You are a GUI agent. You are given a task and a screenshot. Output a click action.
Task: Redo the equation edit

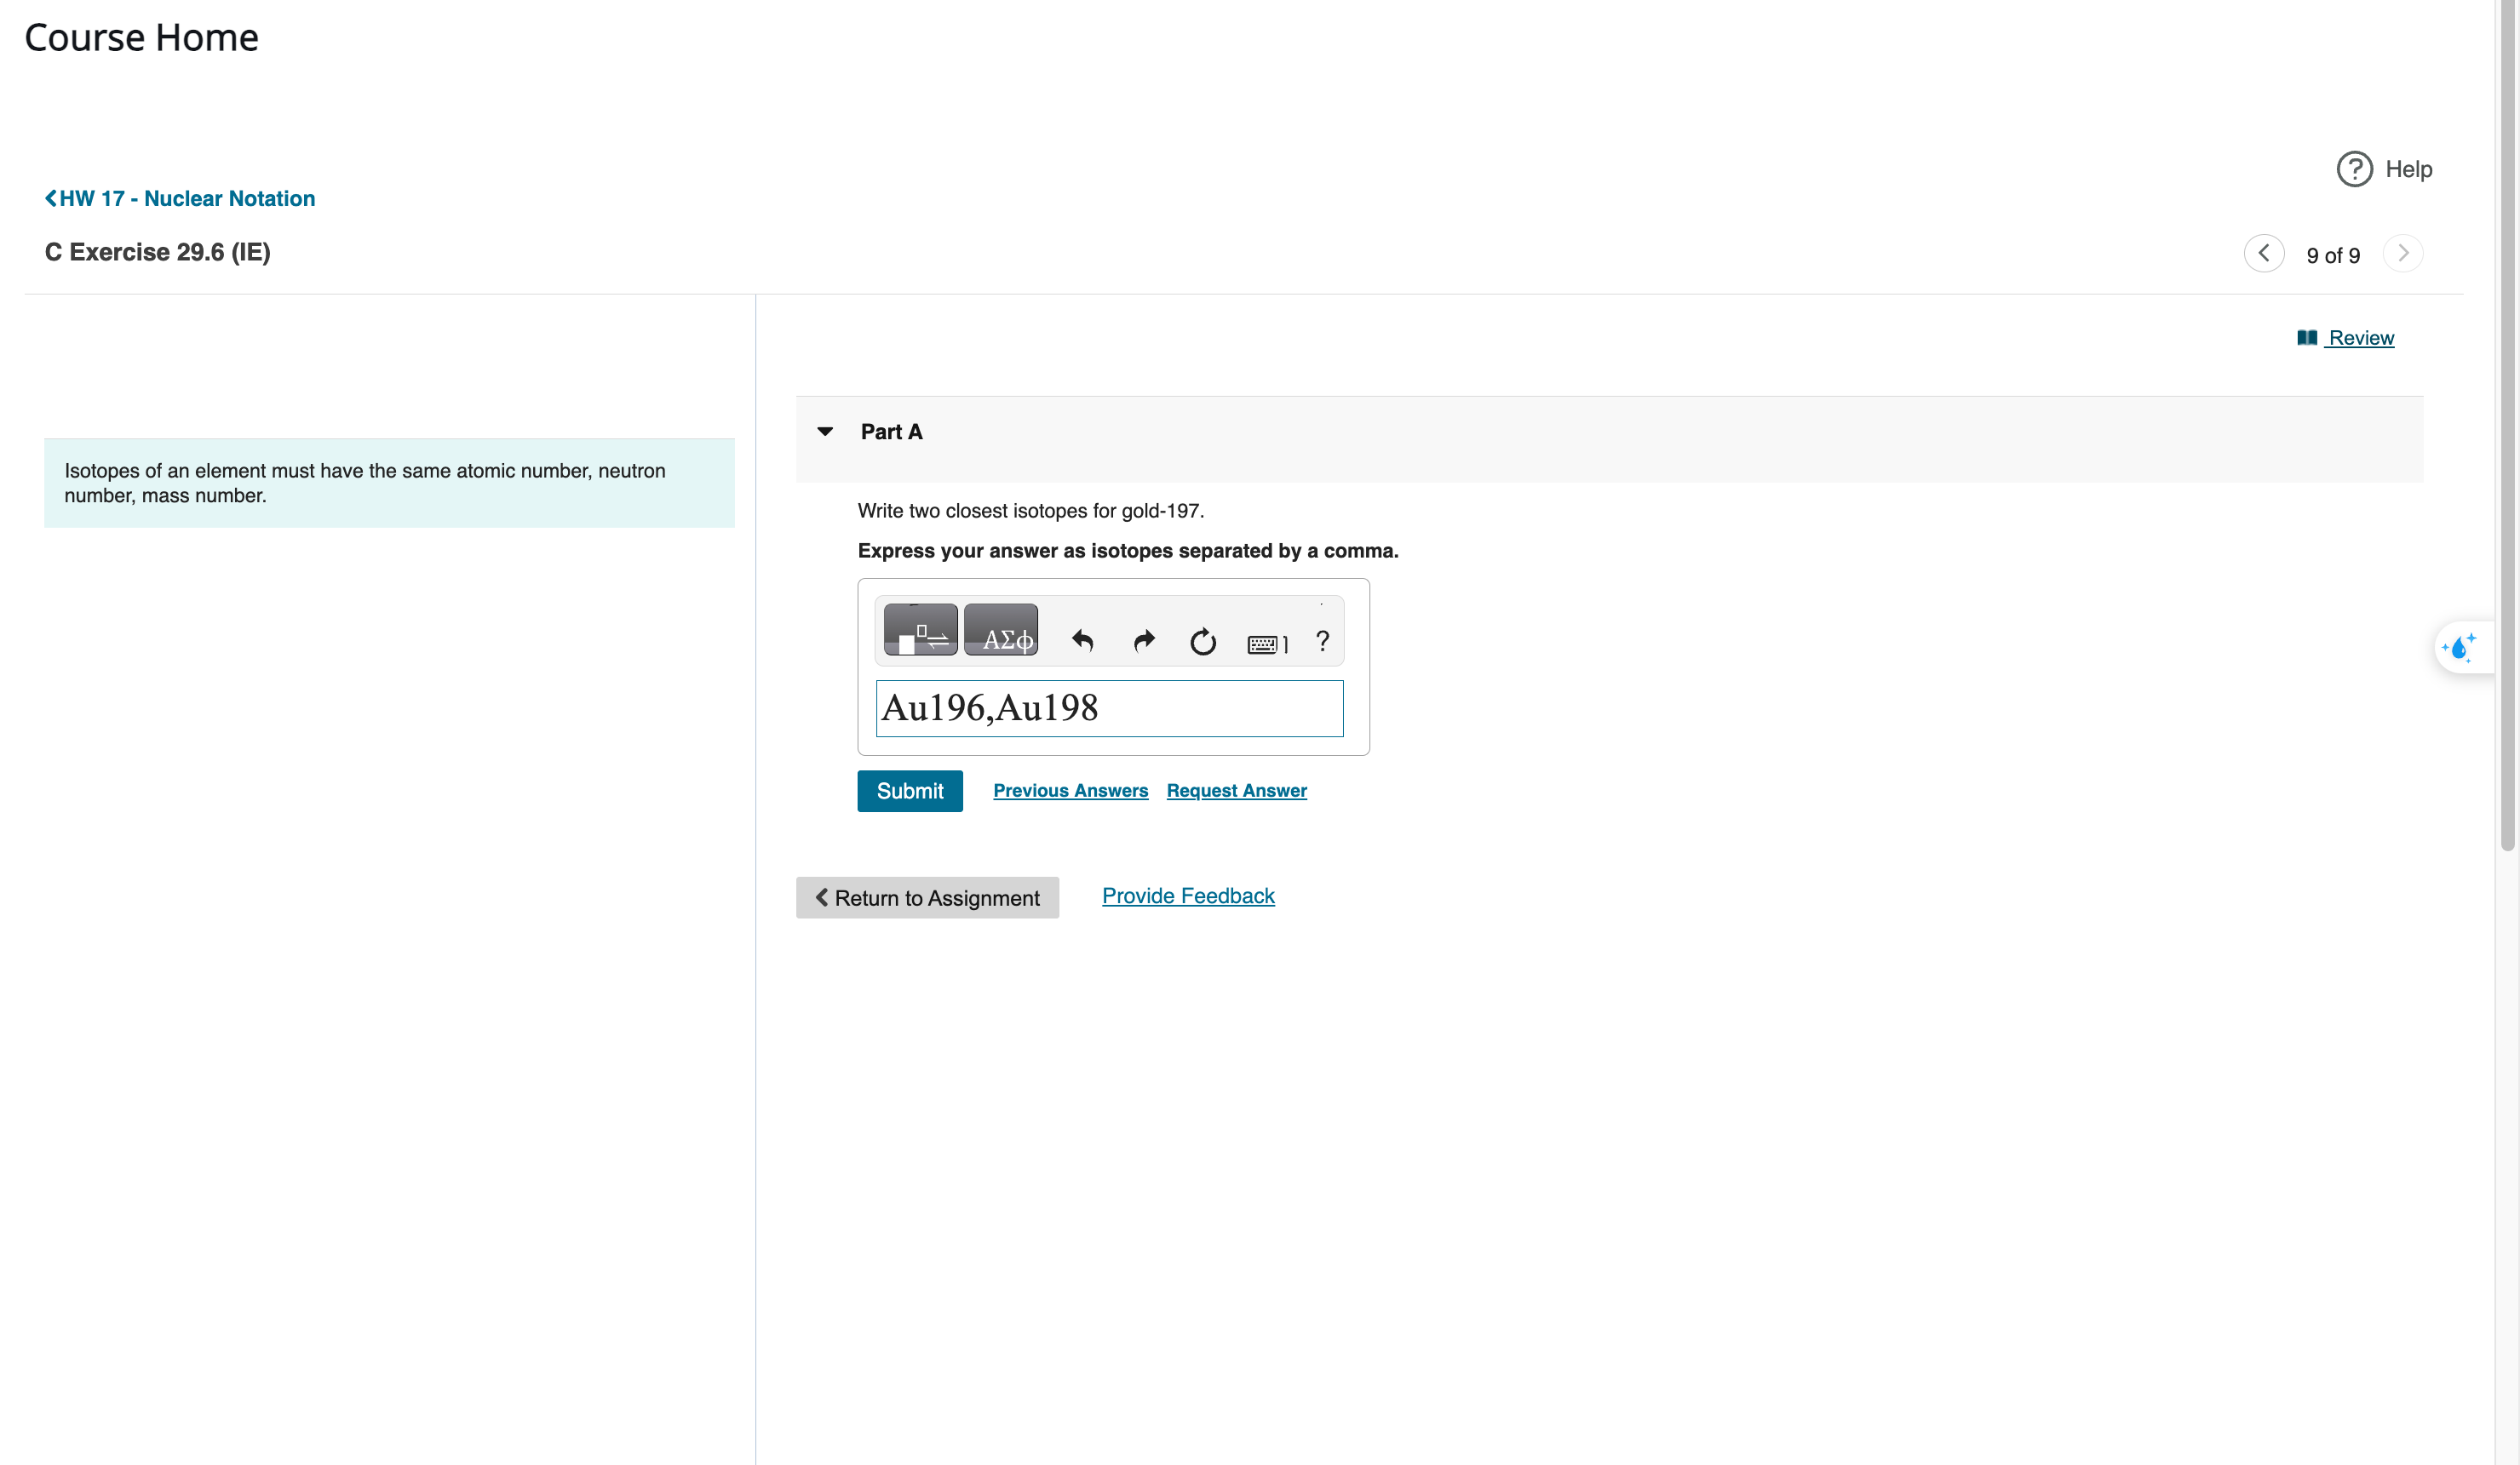1143,640
